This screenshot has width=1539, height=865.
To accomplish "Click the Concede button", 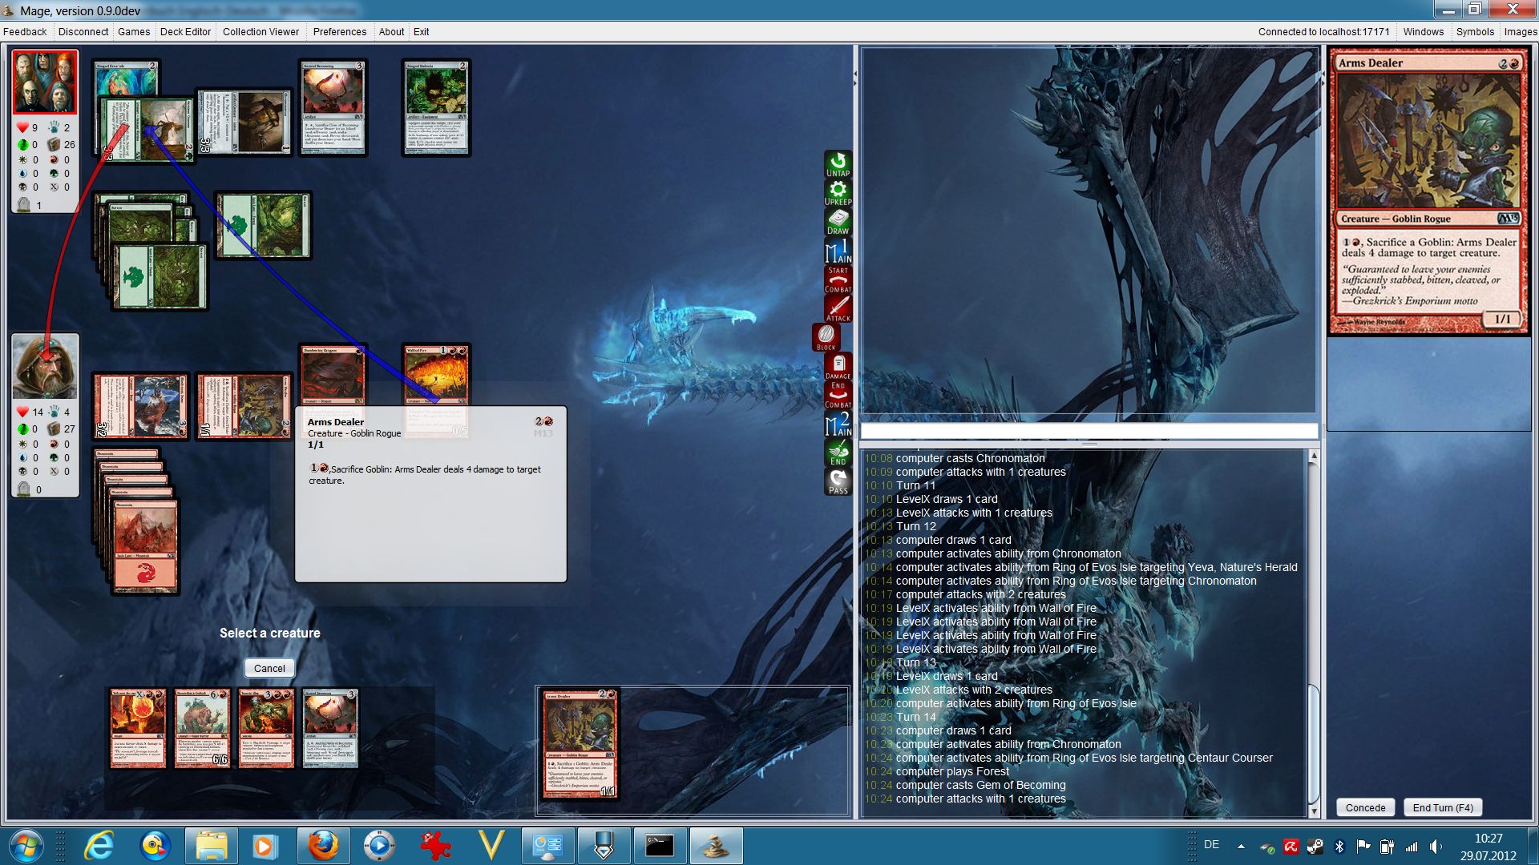I will (1365, 807).
